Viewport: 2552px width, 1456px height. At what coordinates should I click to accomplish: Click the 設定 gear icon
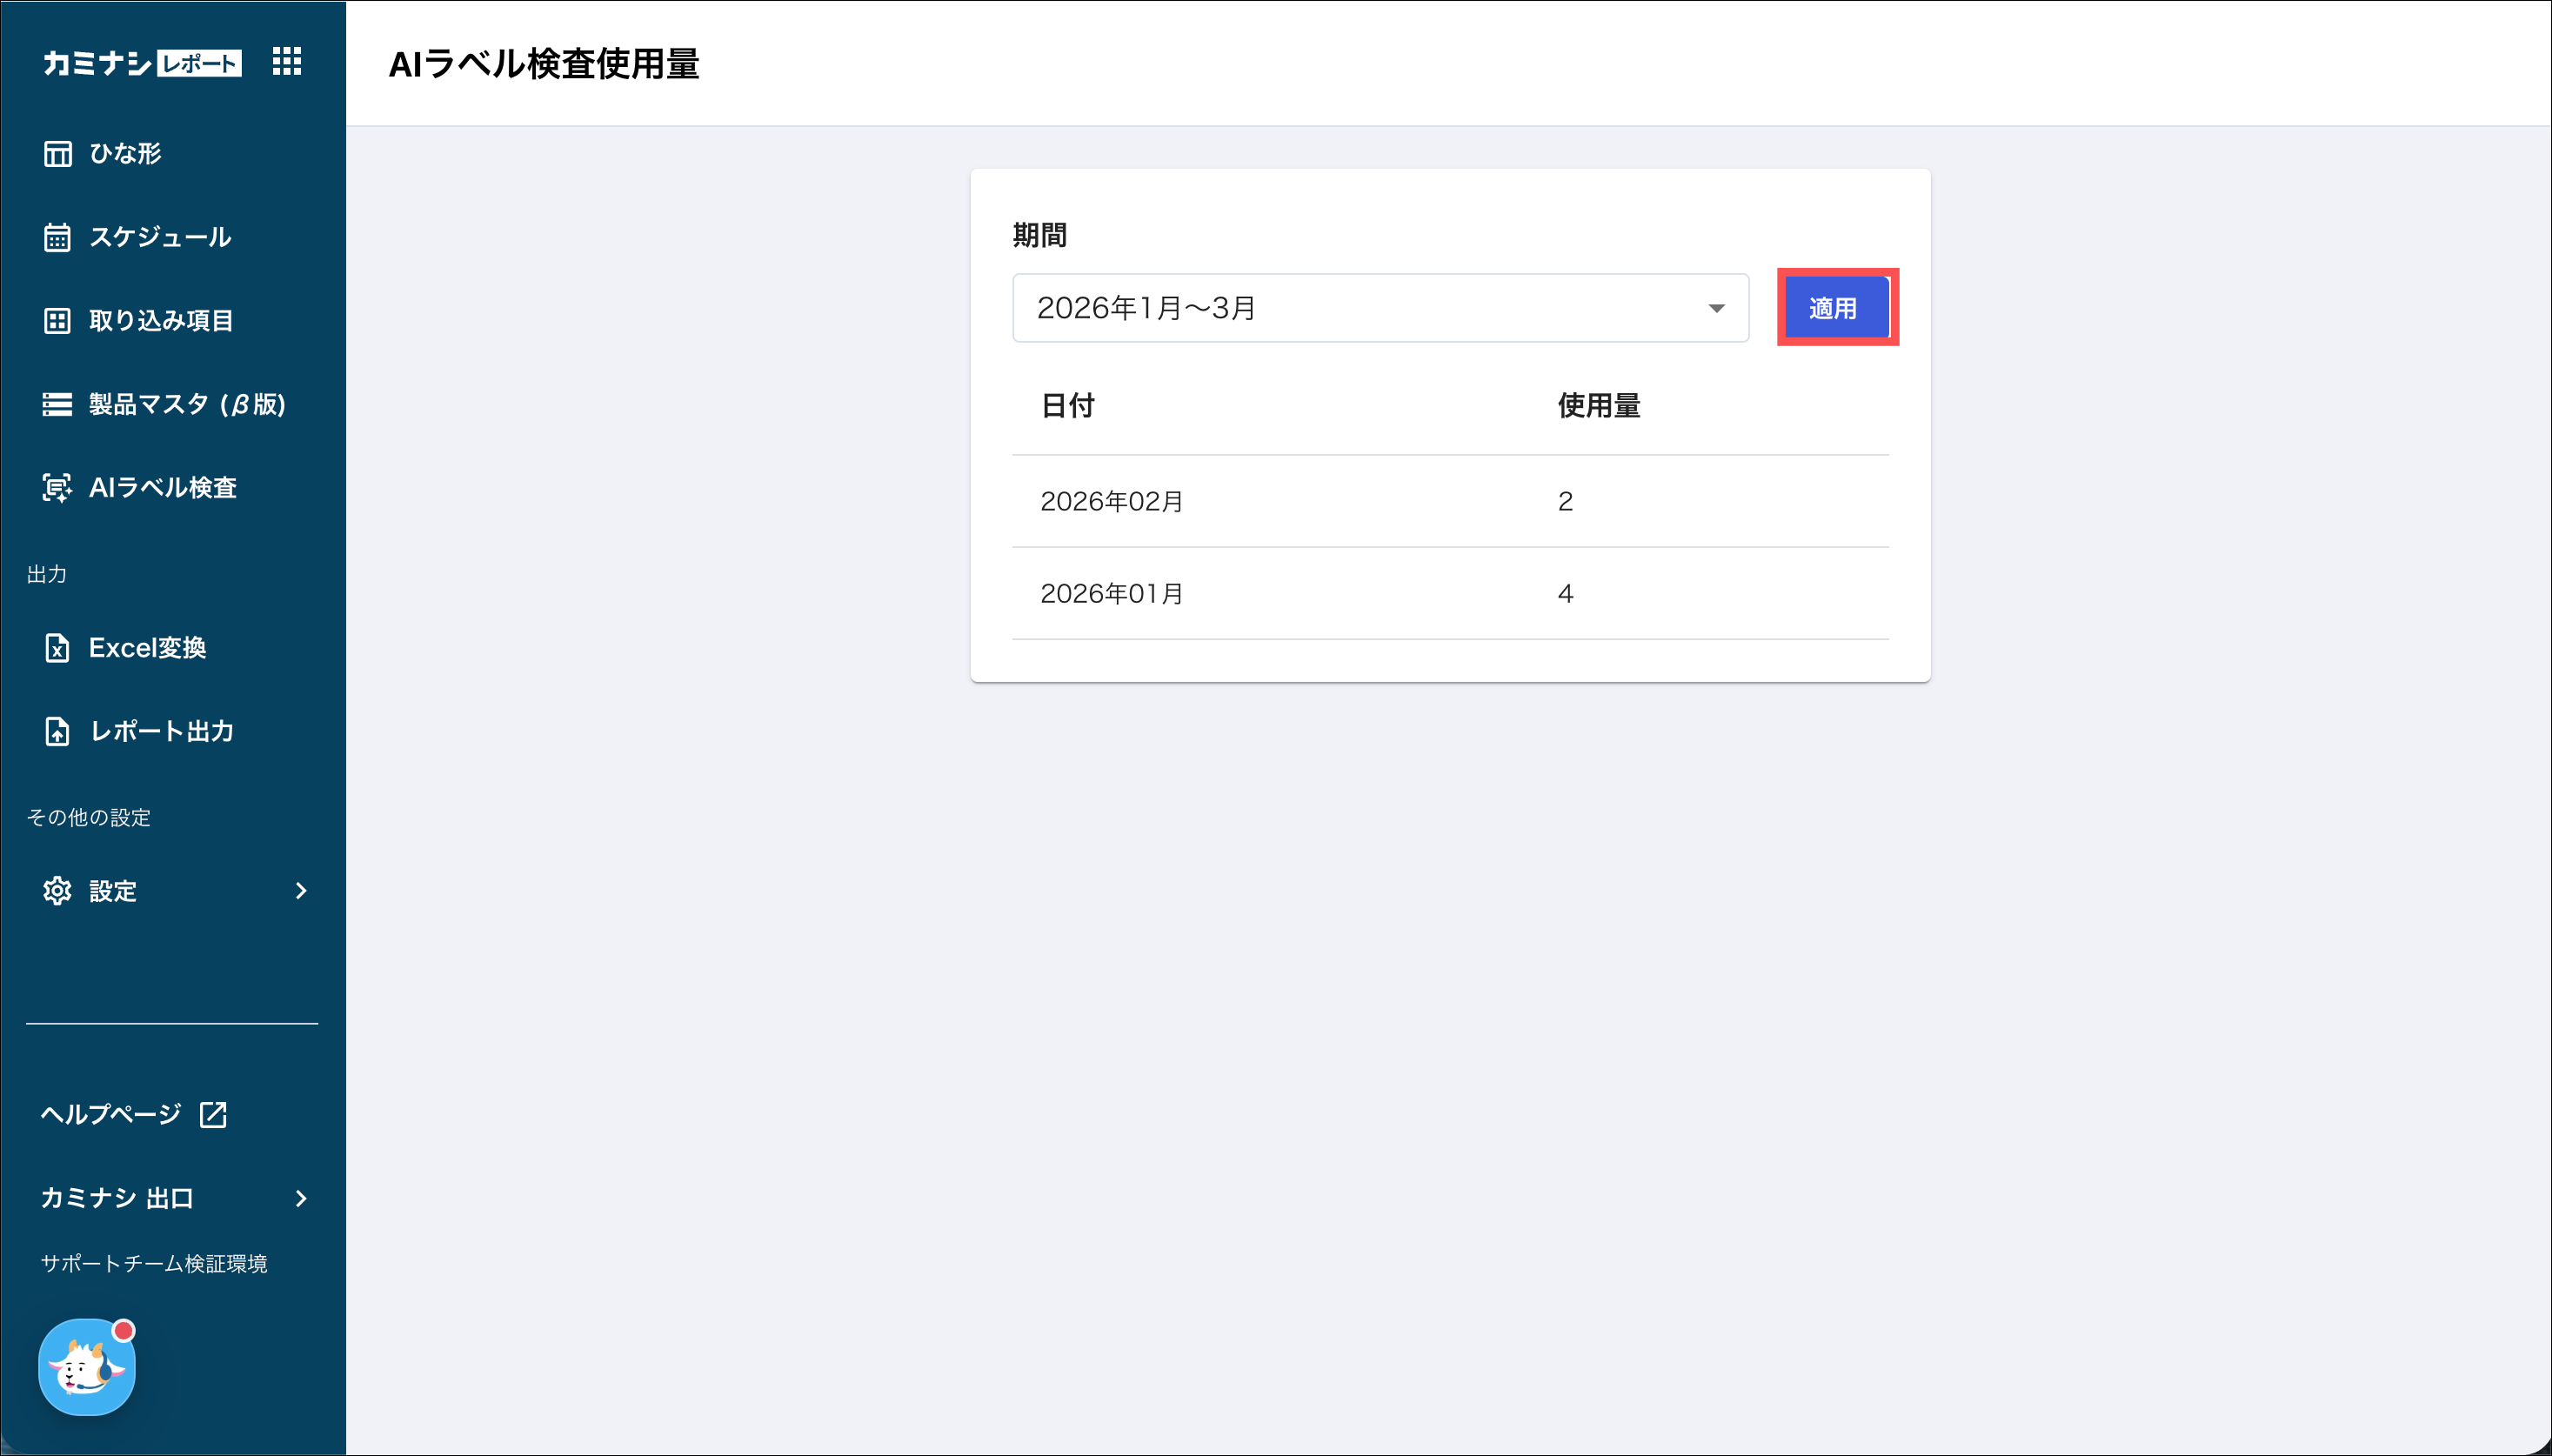(x=57, y=891)
